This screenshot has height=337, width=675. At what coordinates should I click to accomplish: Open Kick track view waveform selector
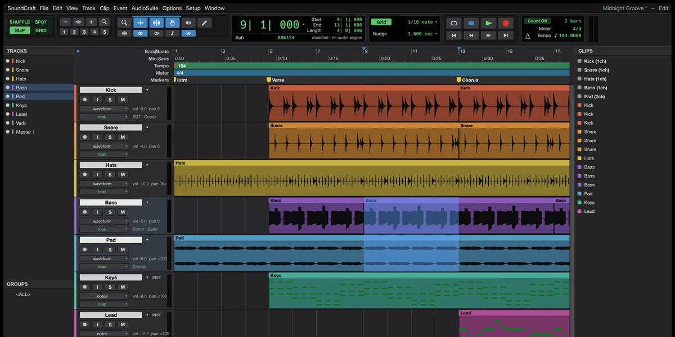104,108
